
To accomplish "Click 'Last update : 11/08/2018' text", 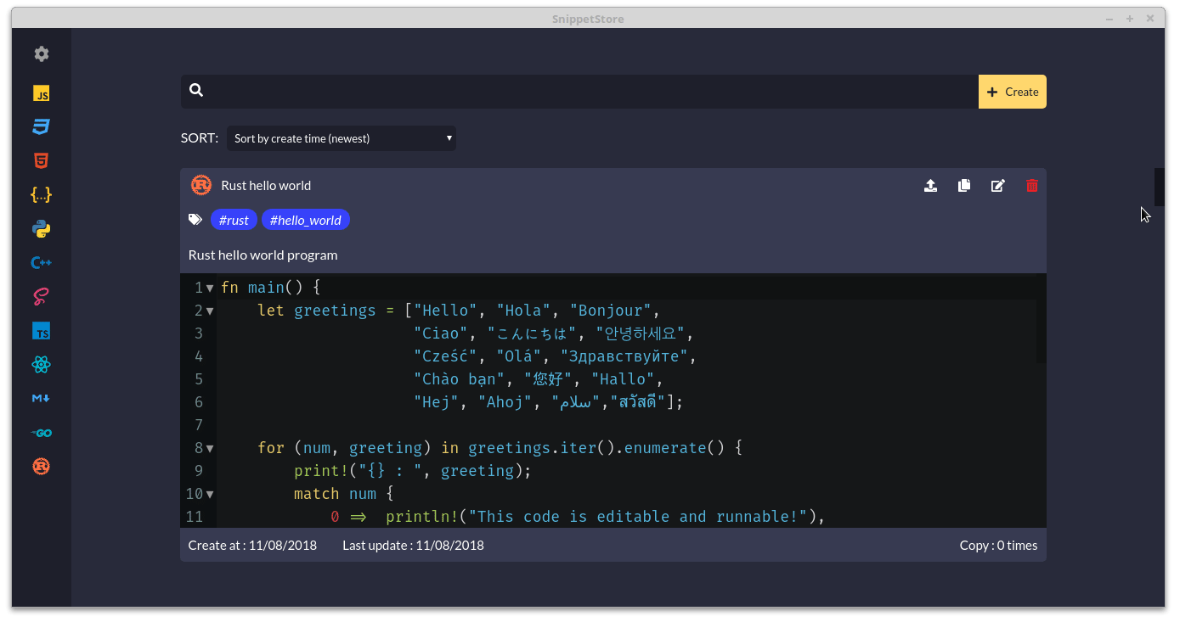I will pyautogui.click(x=413, y=546).
